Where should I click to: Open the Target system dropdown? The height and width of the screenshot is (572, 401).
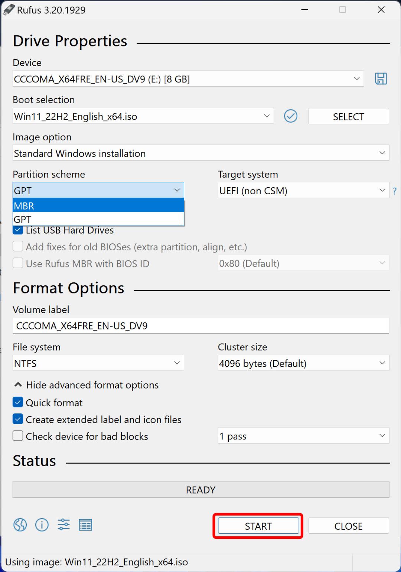coord(303,190)
